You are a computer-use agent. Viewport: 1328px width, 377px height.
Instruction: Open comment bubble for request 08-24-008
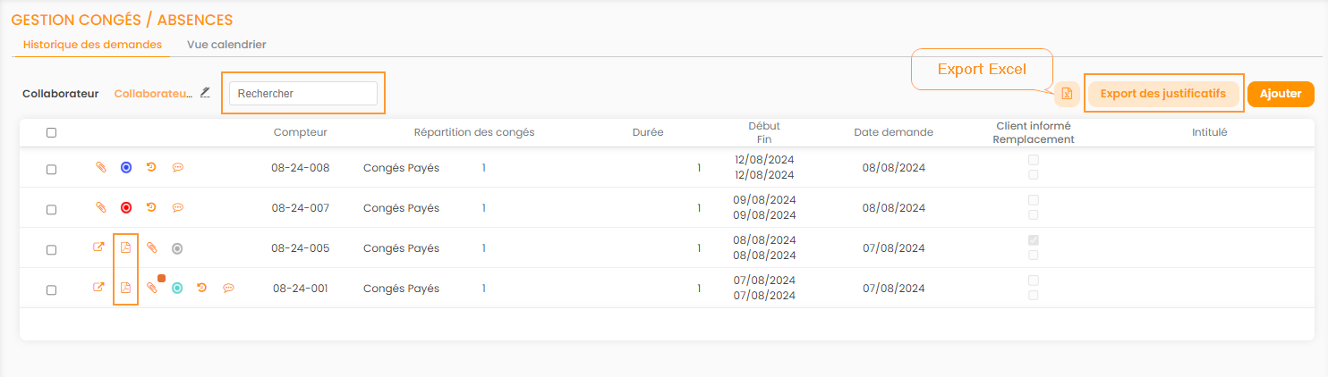click(x=178, y=168)
